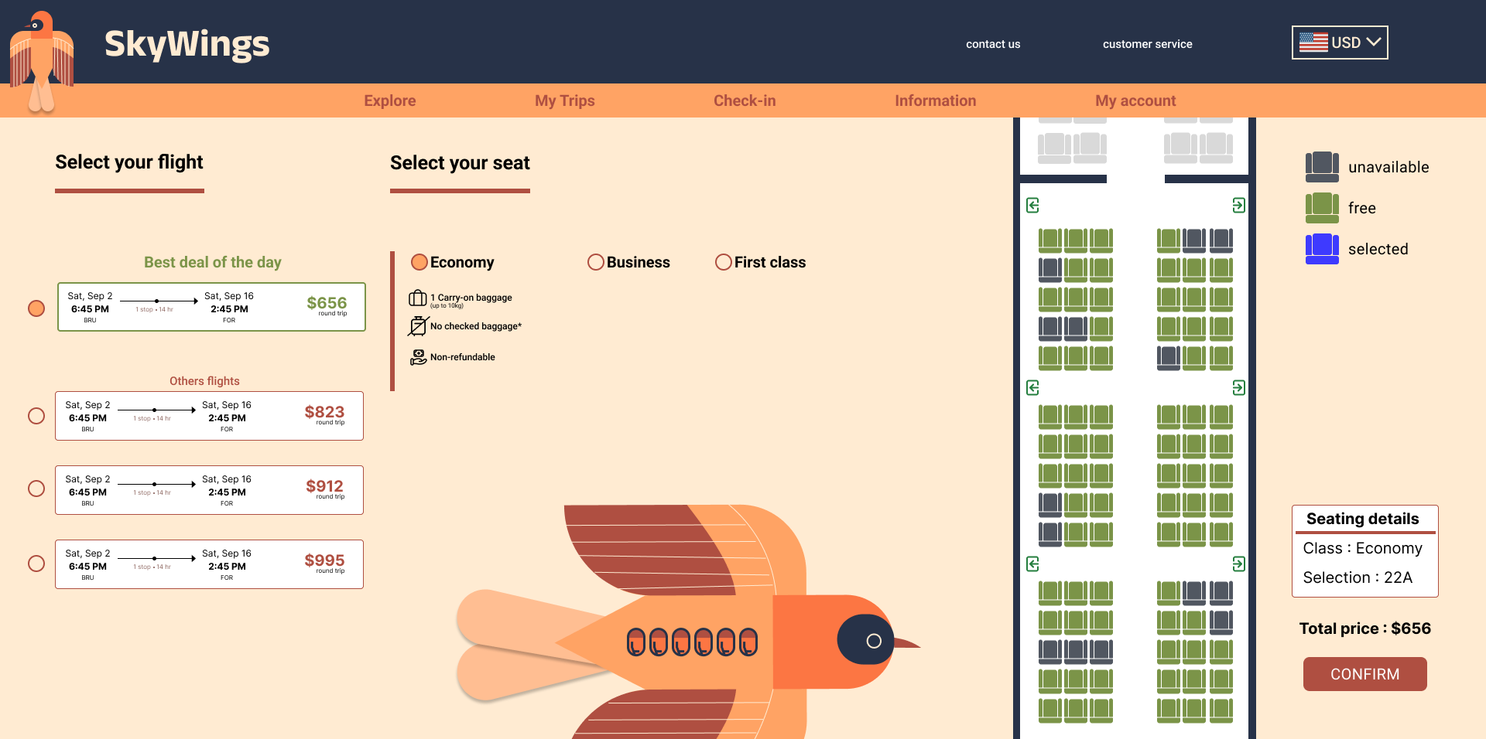Click the no checked baggage icon
The height and width of the screenshot is (739, 1486).
[x=417, y=326]
